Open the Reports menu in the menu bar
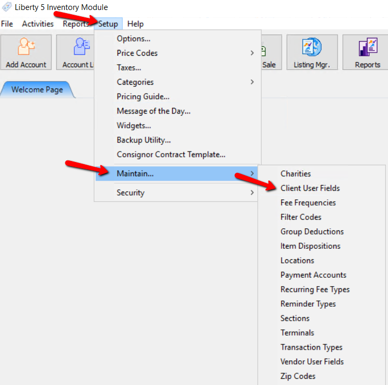 coord(76,24)
